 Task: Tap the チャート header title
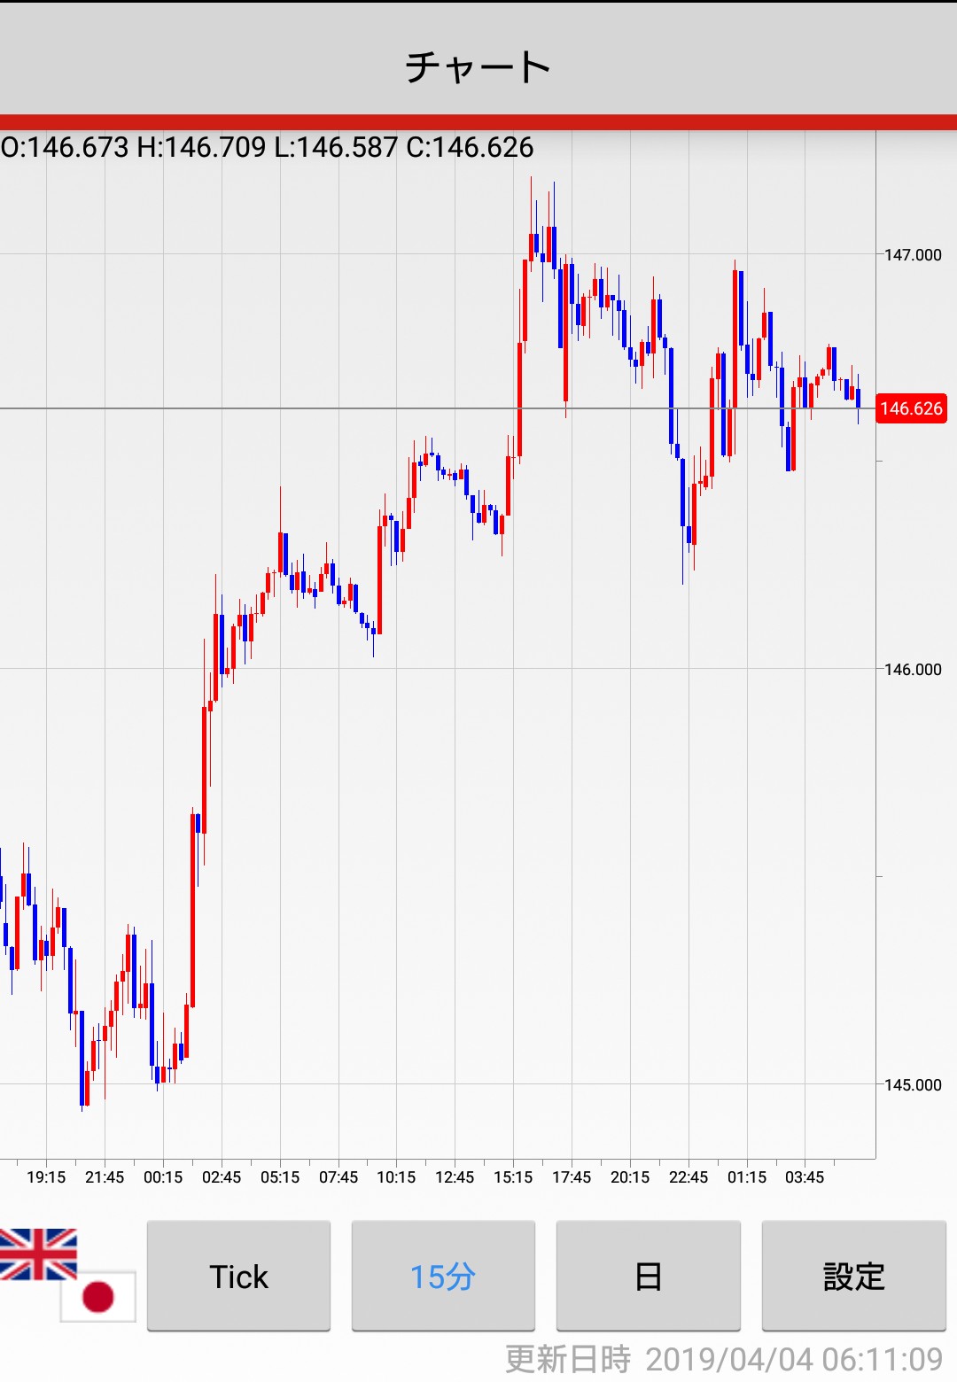pos(478,66)
